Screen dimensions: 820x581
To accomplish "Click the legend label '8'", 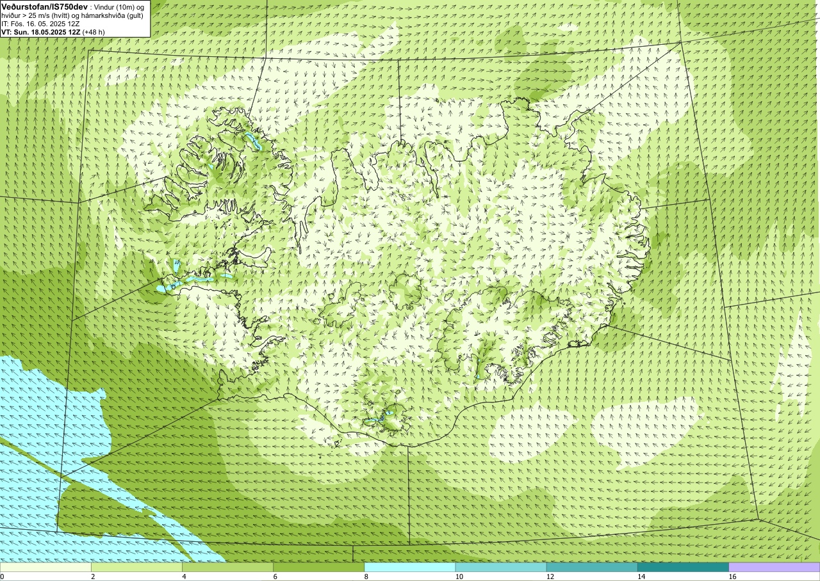I will pyautogui.click(x=366, y=577).
